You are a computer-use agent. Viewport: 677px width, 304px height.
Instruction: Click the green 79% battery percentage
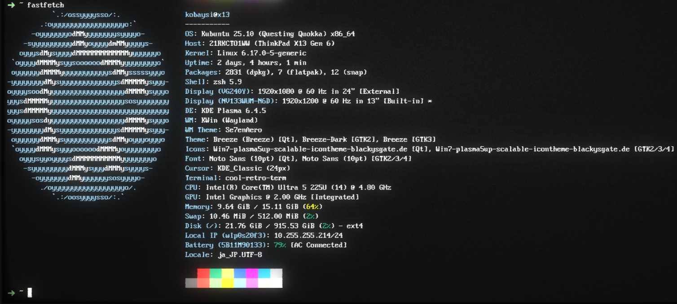[x=280, y=245]
